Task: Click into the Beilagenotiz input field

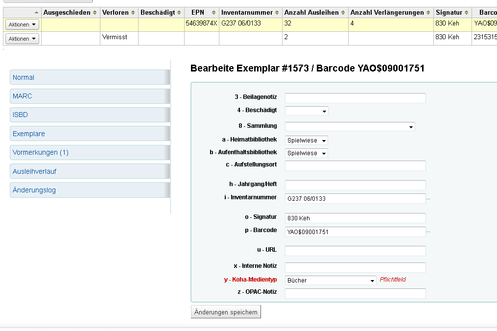Action: (x=355, y=98)
